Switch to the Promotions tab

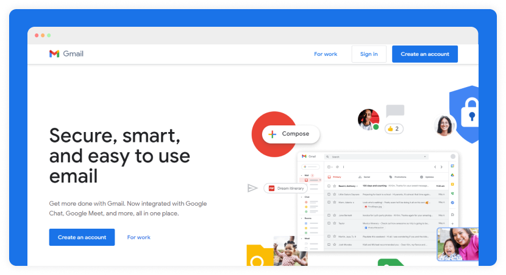397,177
